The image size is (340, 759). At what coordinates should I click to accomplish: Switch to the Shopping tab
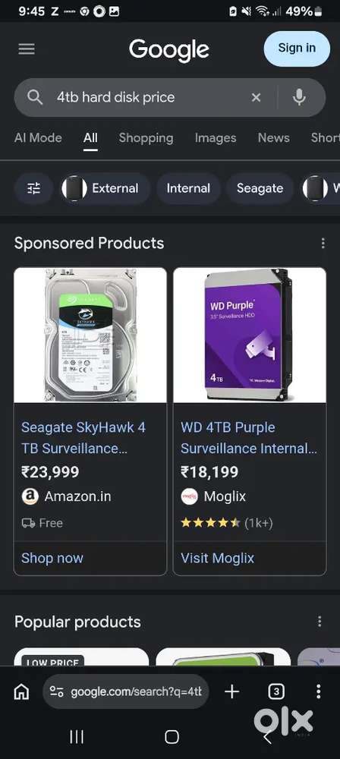pos(146,138)
